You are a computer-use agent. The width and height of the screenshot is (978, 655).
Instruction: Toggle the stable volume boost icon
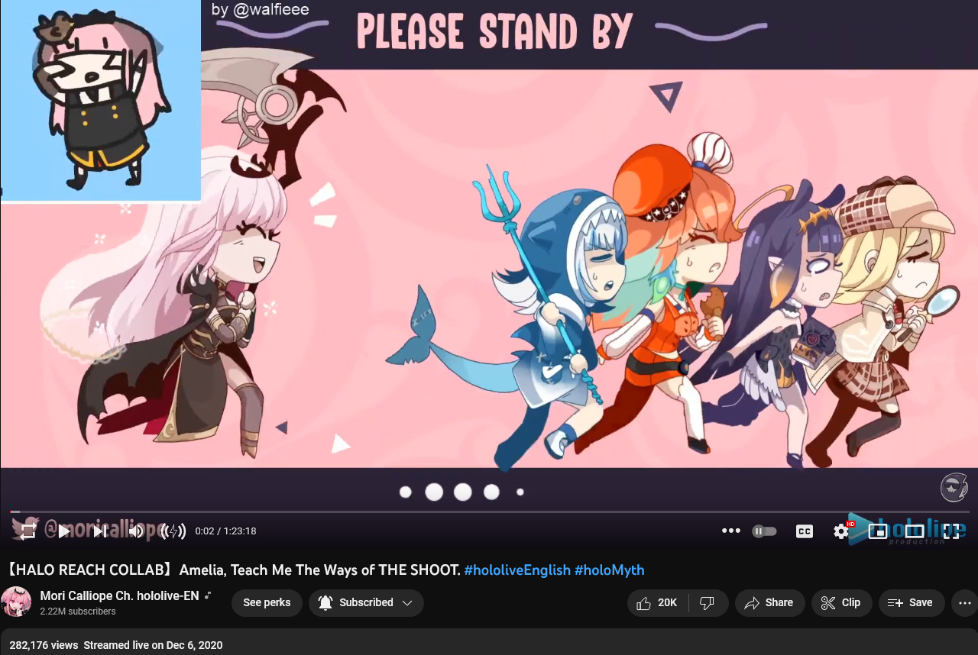click(x=173, y=531)
